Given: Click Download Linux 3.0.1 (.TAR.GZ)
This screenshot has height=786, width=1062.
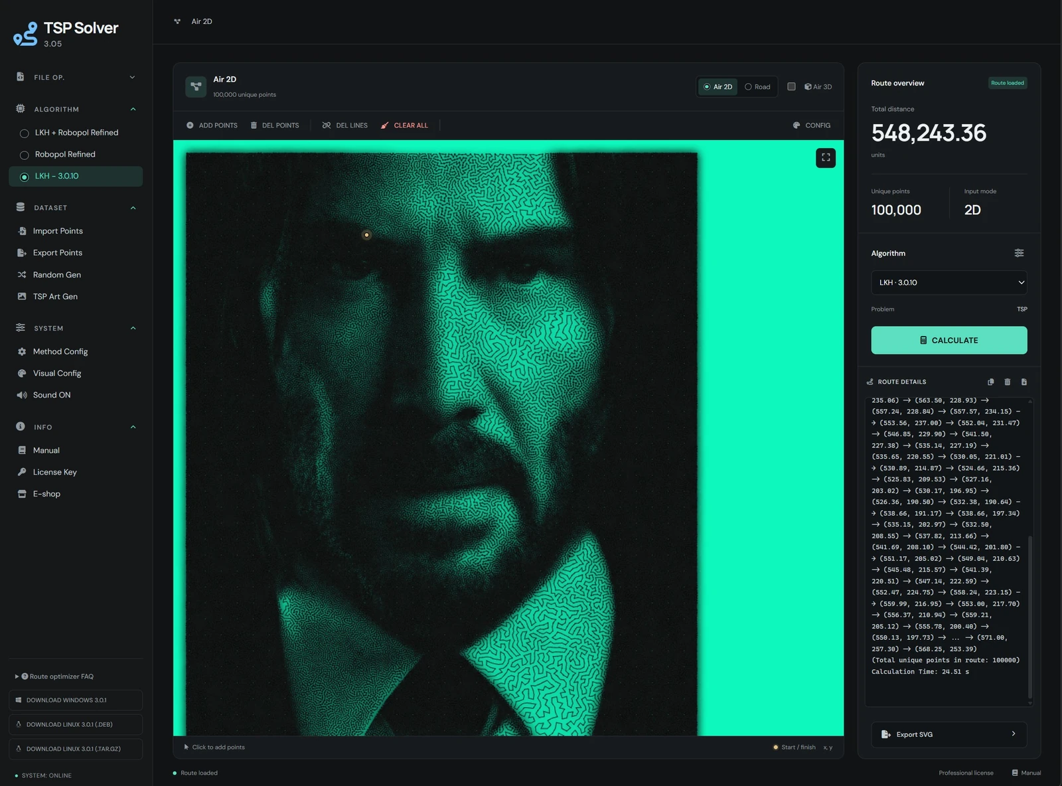Looking at the screenshot, I should tap(76, 749).
